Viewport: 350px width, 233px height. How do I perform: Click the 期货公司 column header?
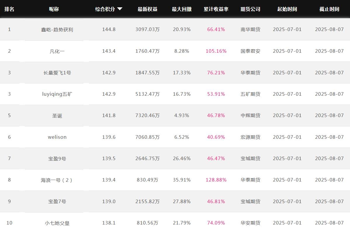(251, 9)
